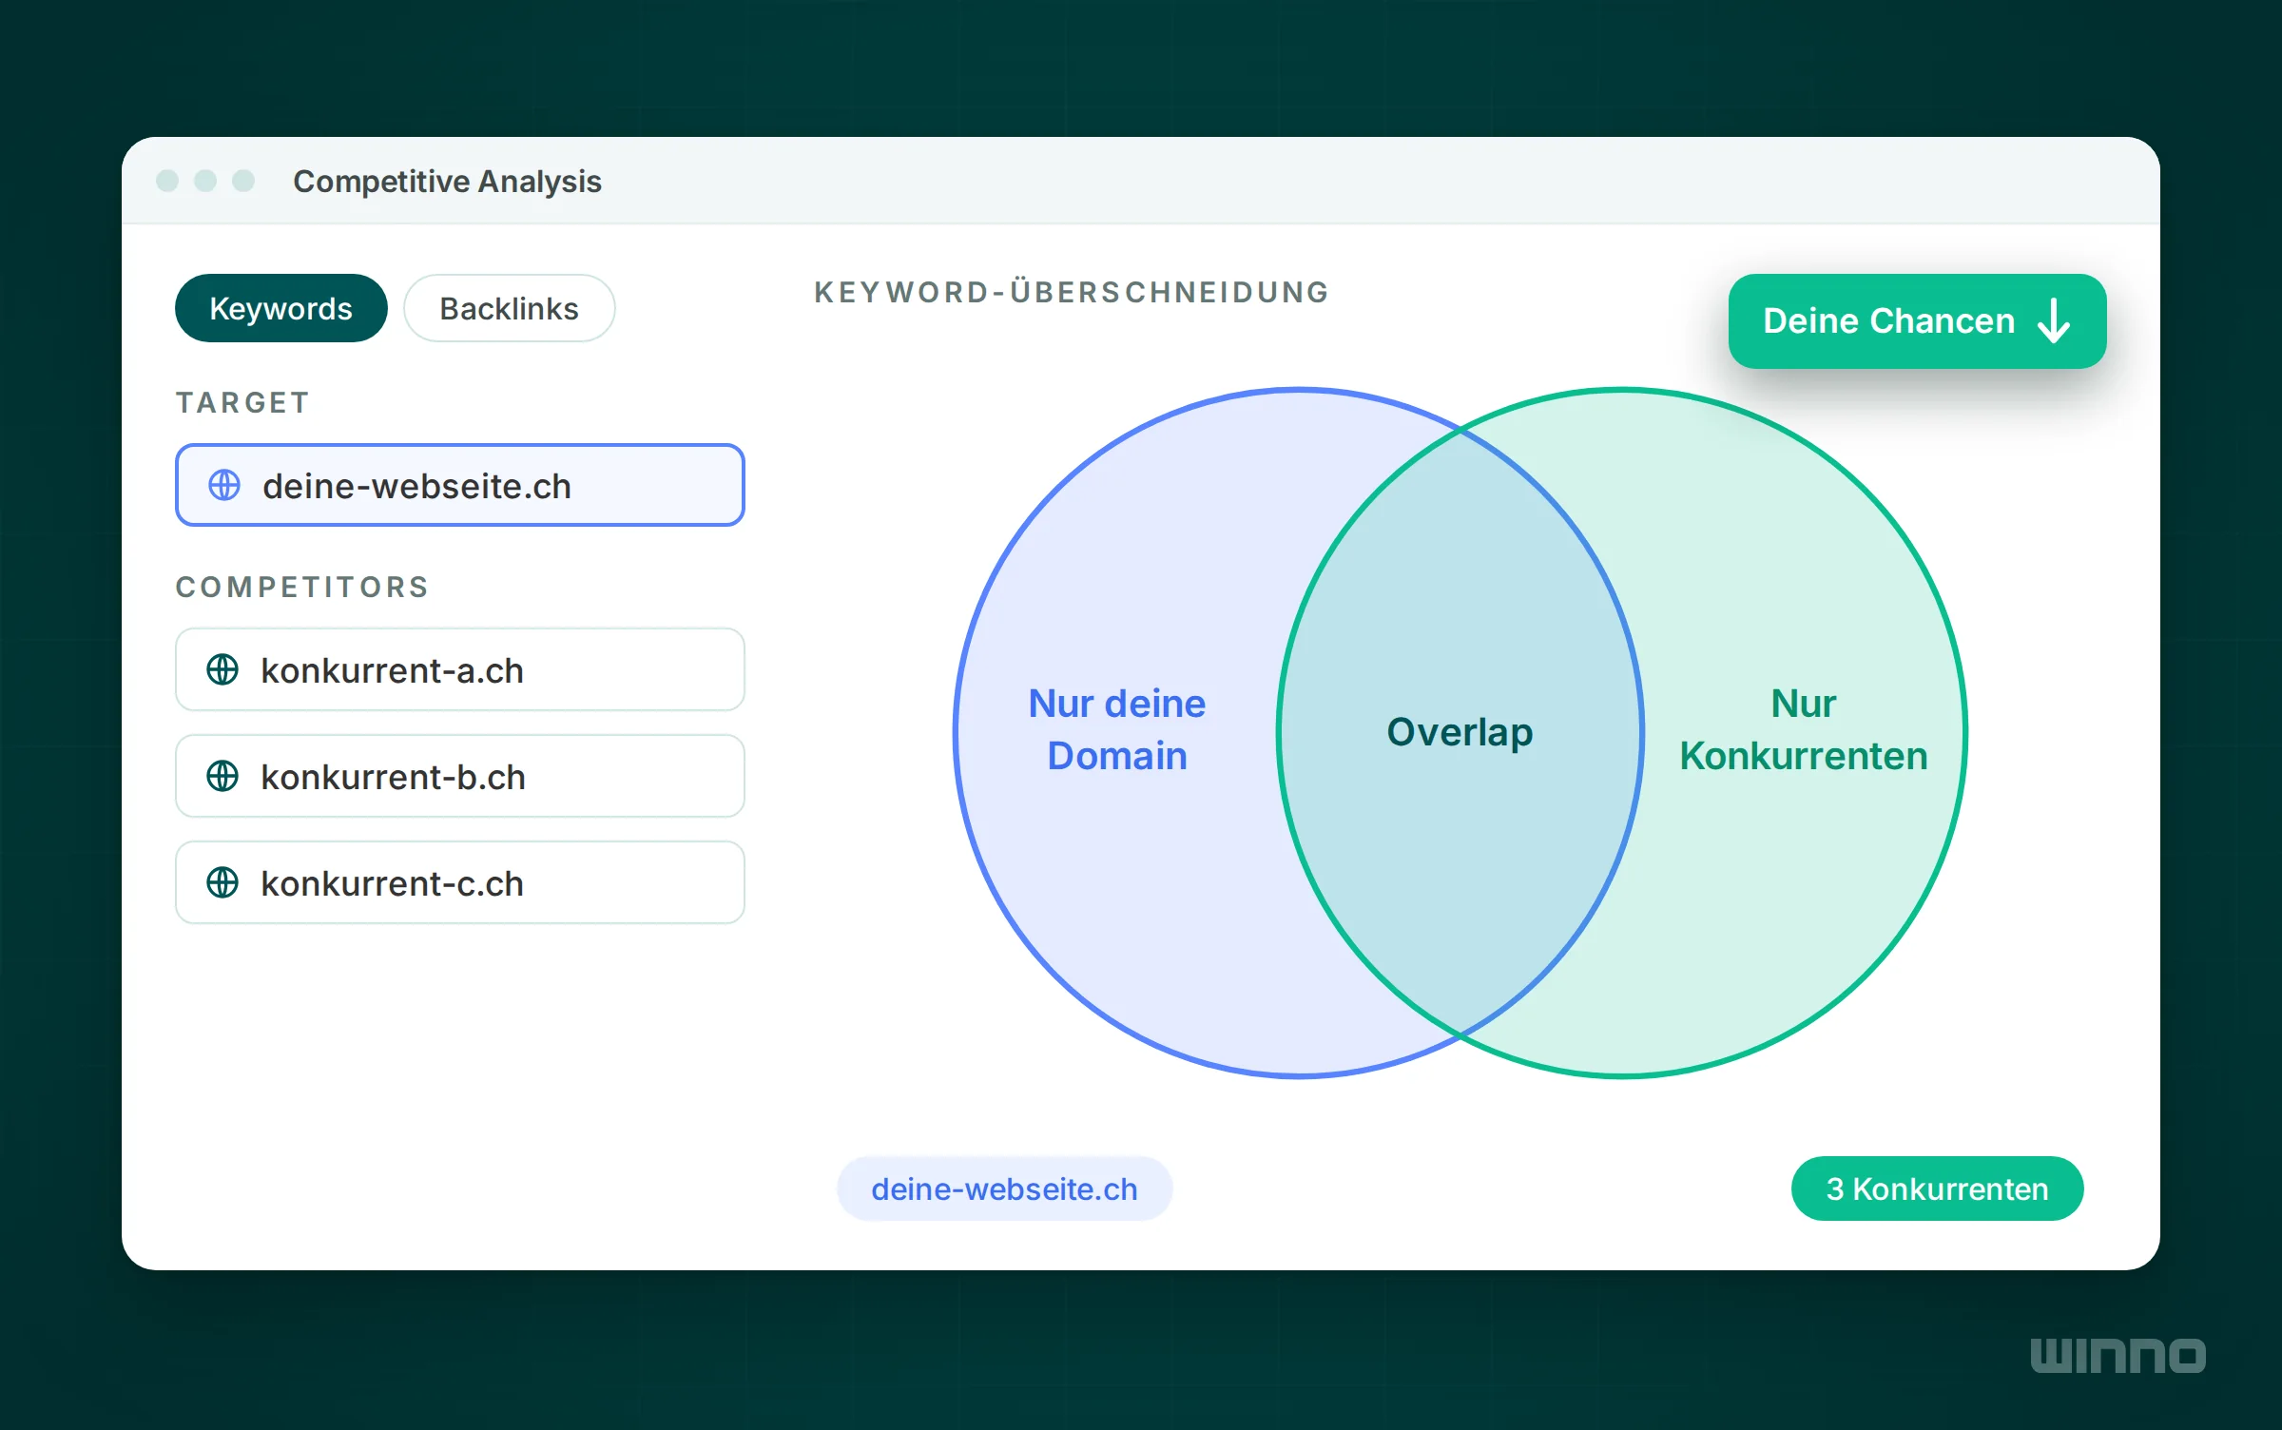The image size is (2282, 1430).
Task: Click the Nur deine Domain circle region
Action: pos(1117,730)
